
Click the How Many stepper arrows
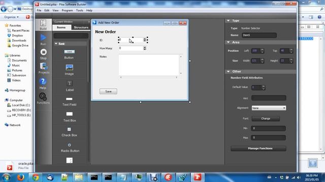point(145,49)
